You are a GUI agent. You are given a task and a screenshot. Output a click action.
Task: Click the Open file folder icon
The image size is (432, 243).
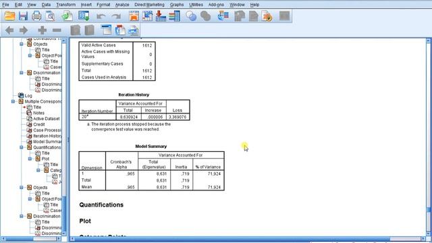9,16
